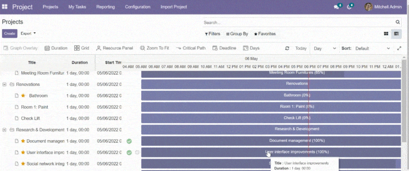Click the 06 May date header

[x=251, y=58]
